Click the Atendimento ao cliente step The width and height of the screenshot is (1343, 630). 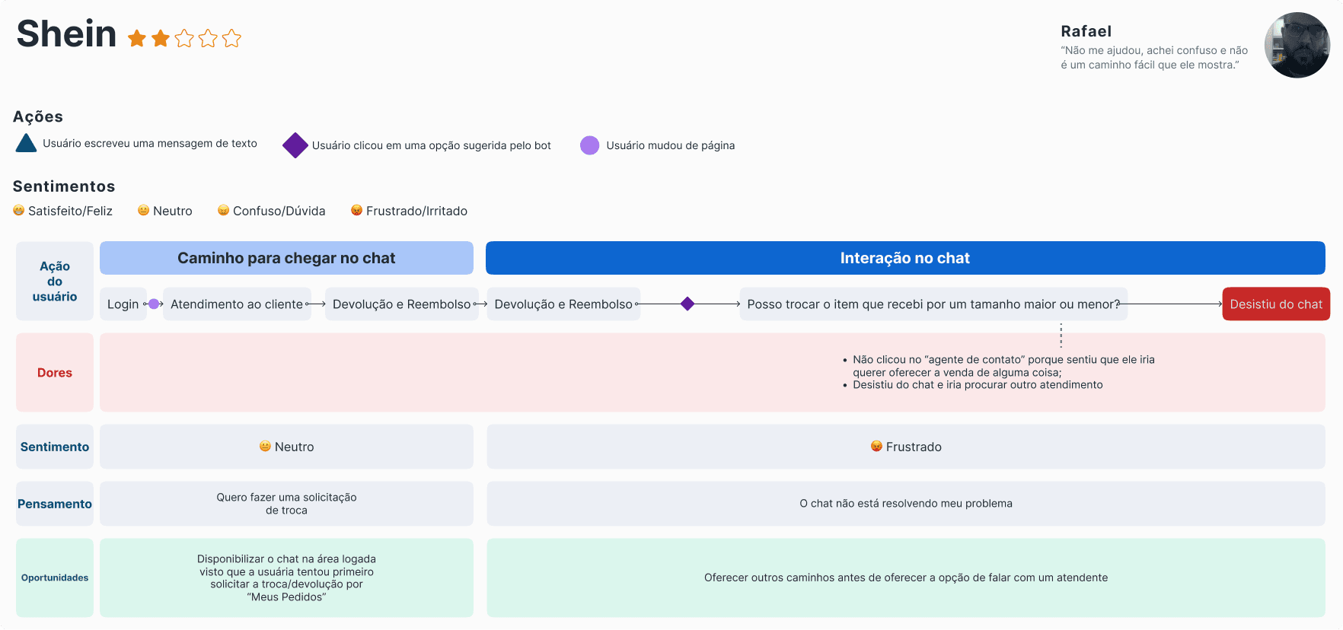237,304
